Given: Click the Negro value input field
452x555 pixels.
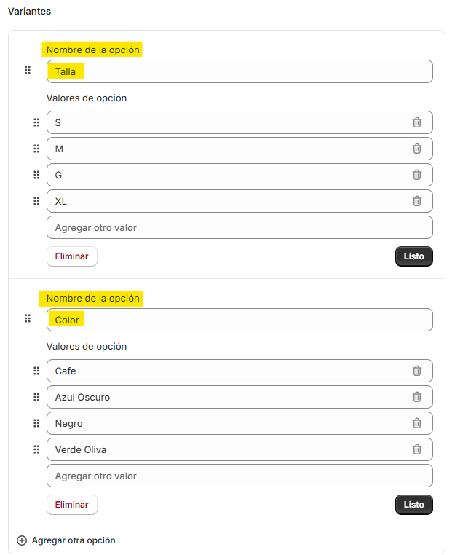Looking at the screenshot, I should pyautogui.click(x=239, y=423).
